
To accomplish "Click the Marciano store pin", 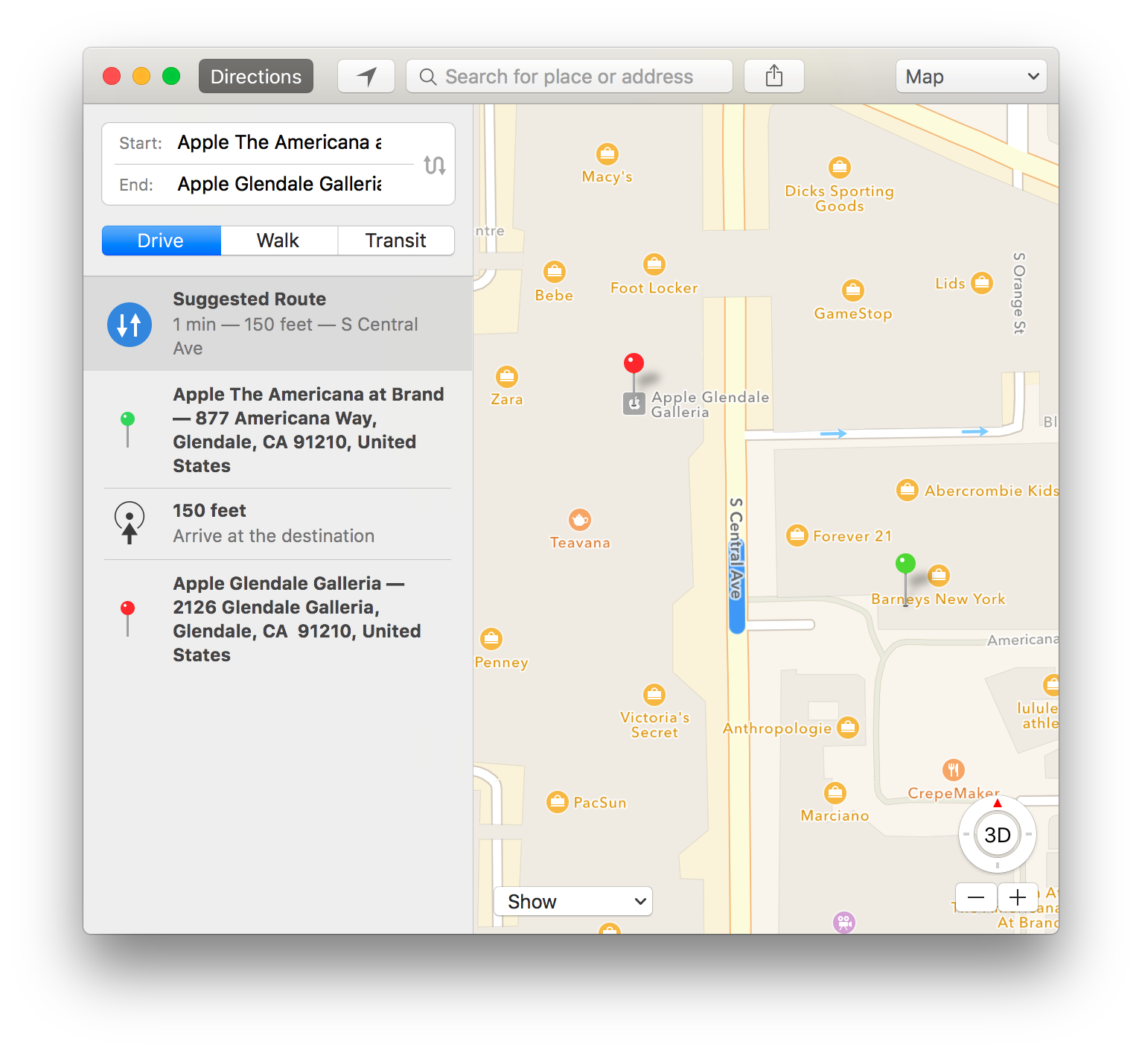I will point(835,793).
